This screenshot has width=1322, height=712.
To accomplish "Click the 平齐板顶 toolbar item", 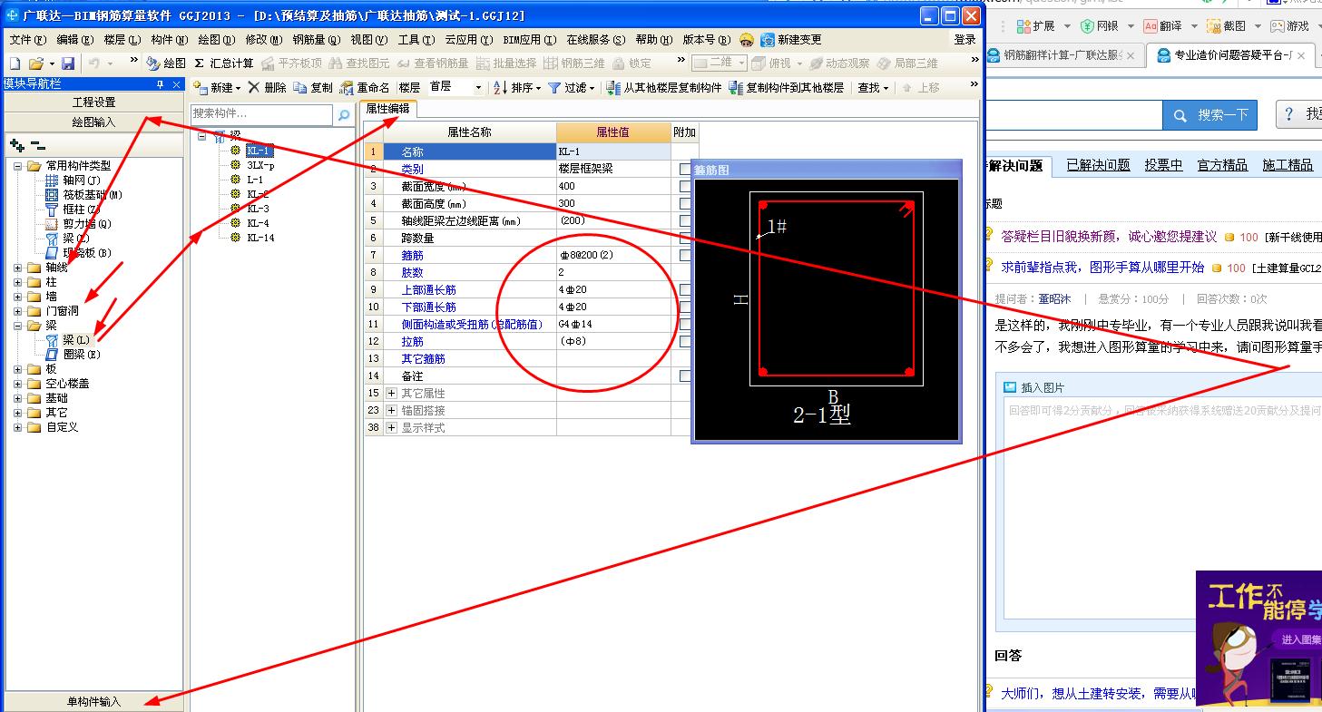I will (291, 63).
